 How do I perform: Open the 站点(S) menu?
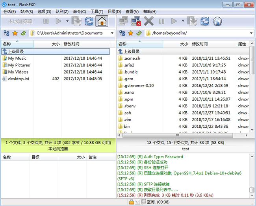[x=27, y=12]
